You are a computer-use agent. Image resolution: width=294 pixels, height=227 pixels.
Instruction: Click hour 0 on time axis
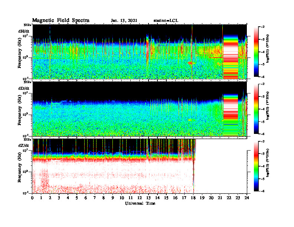(x=32, y=198)
